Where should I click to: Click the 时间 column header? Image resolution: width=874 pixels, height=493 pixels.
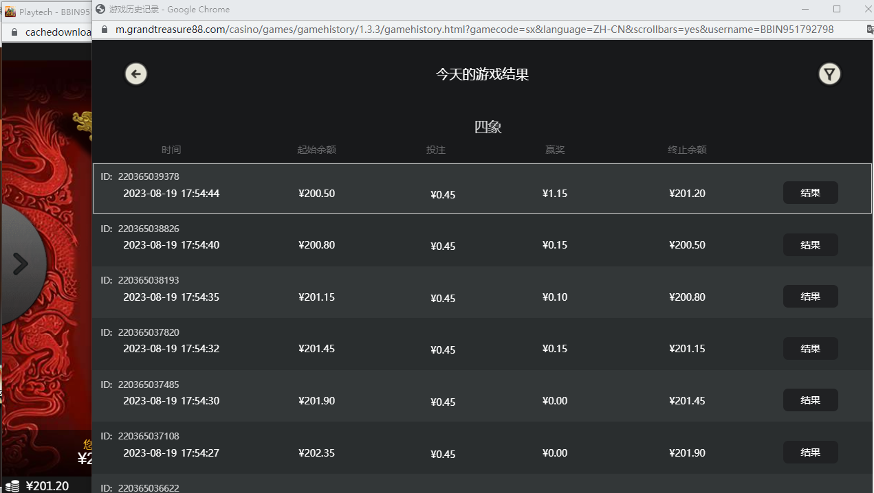pyautogui.click(x=171, y=150)
